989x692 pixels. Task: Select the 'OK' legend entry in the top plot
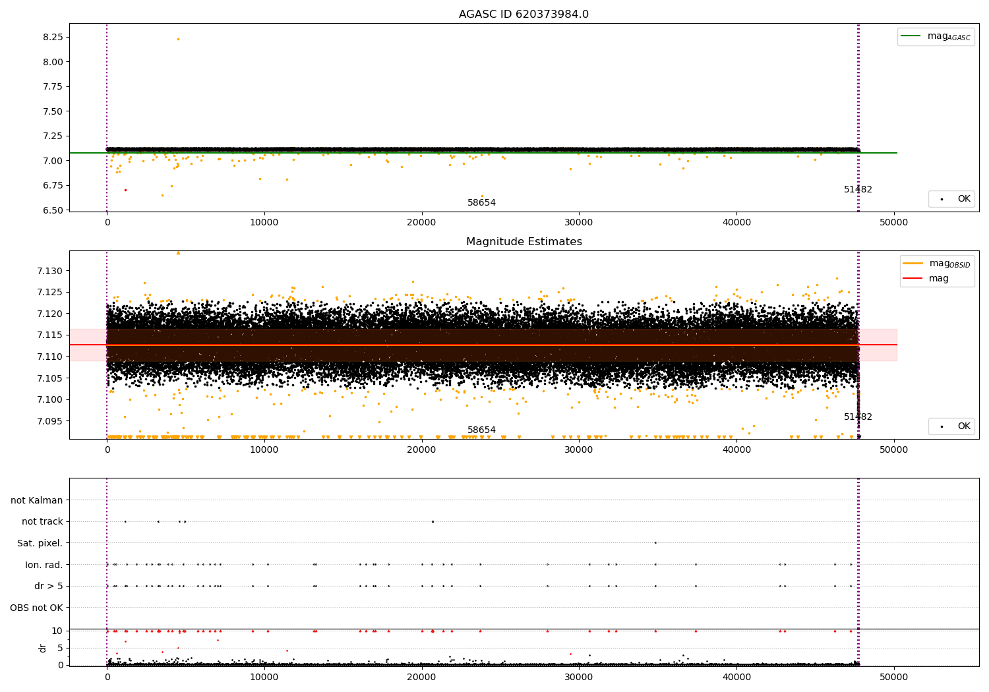tap(952, 198)
